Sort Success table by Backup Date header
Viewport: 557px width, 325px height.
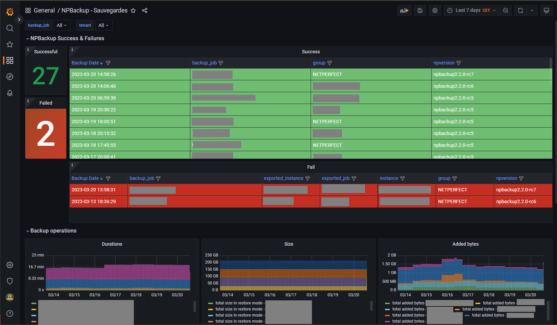coord(85,63)
